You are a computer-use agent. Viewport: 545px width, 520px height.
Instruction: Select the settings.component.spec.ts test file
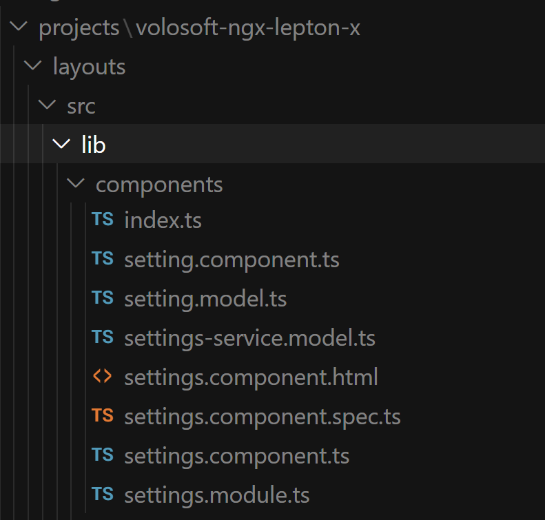262,417
